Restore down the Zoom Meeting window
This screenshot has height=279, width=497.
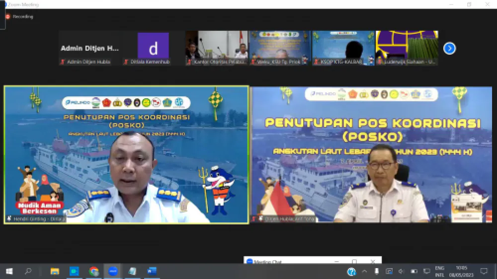(x=469, y=4)
